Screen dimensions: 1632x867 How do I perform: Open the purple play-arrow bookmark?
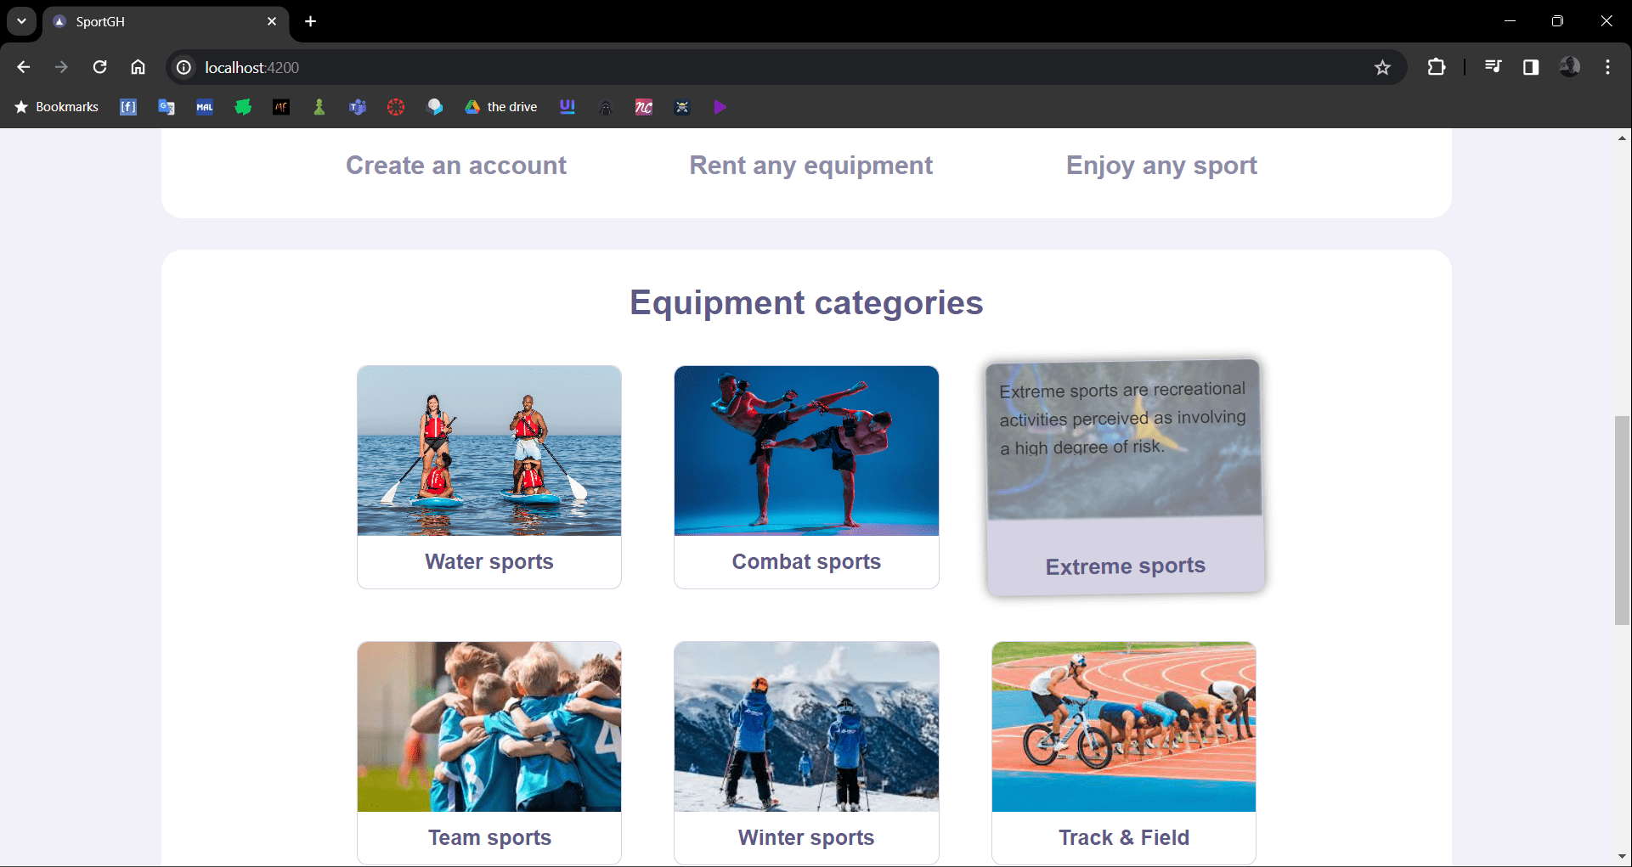point(720,107)
